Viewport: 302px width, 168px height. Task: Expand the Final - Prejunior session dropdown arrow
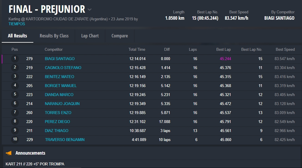[x=90, y=10]
